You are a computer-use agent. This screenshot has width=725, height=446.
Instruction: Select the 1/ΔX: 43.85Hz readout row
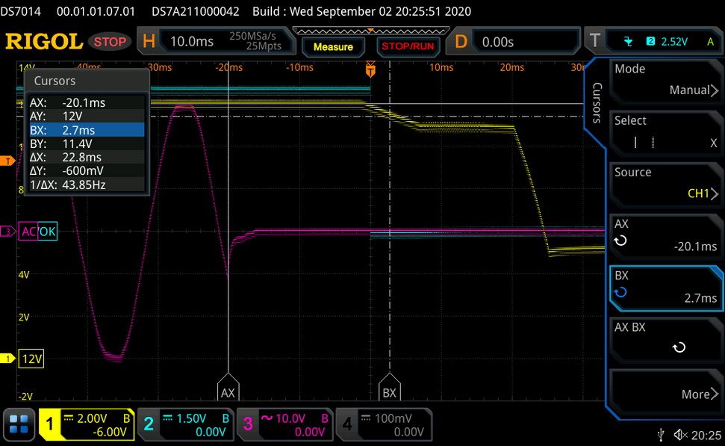[x=87, y=185]
